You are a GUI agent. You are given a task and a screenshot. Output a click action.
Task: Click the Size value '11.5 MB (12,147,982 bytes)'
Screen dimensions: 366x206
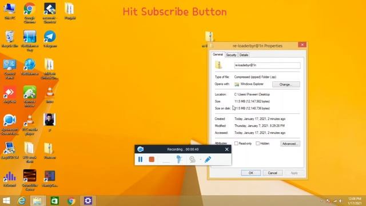pyautogui.click(x=252, y=101)
